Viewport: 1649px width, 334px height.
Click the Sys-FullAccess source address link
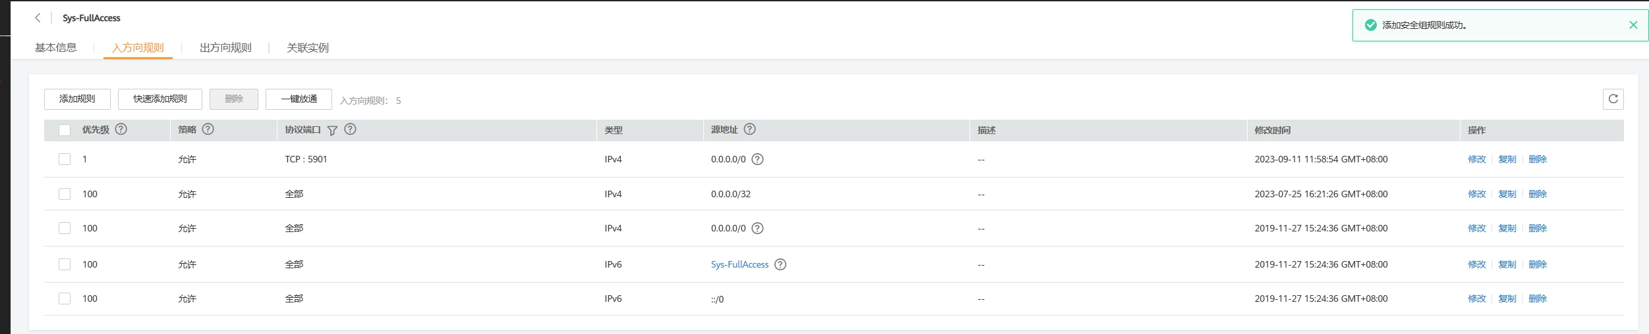click(x=739, y=264)
